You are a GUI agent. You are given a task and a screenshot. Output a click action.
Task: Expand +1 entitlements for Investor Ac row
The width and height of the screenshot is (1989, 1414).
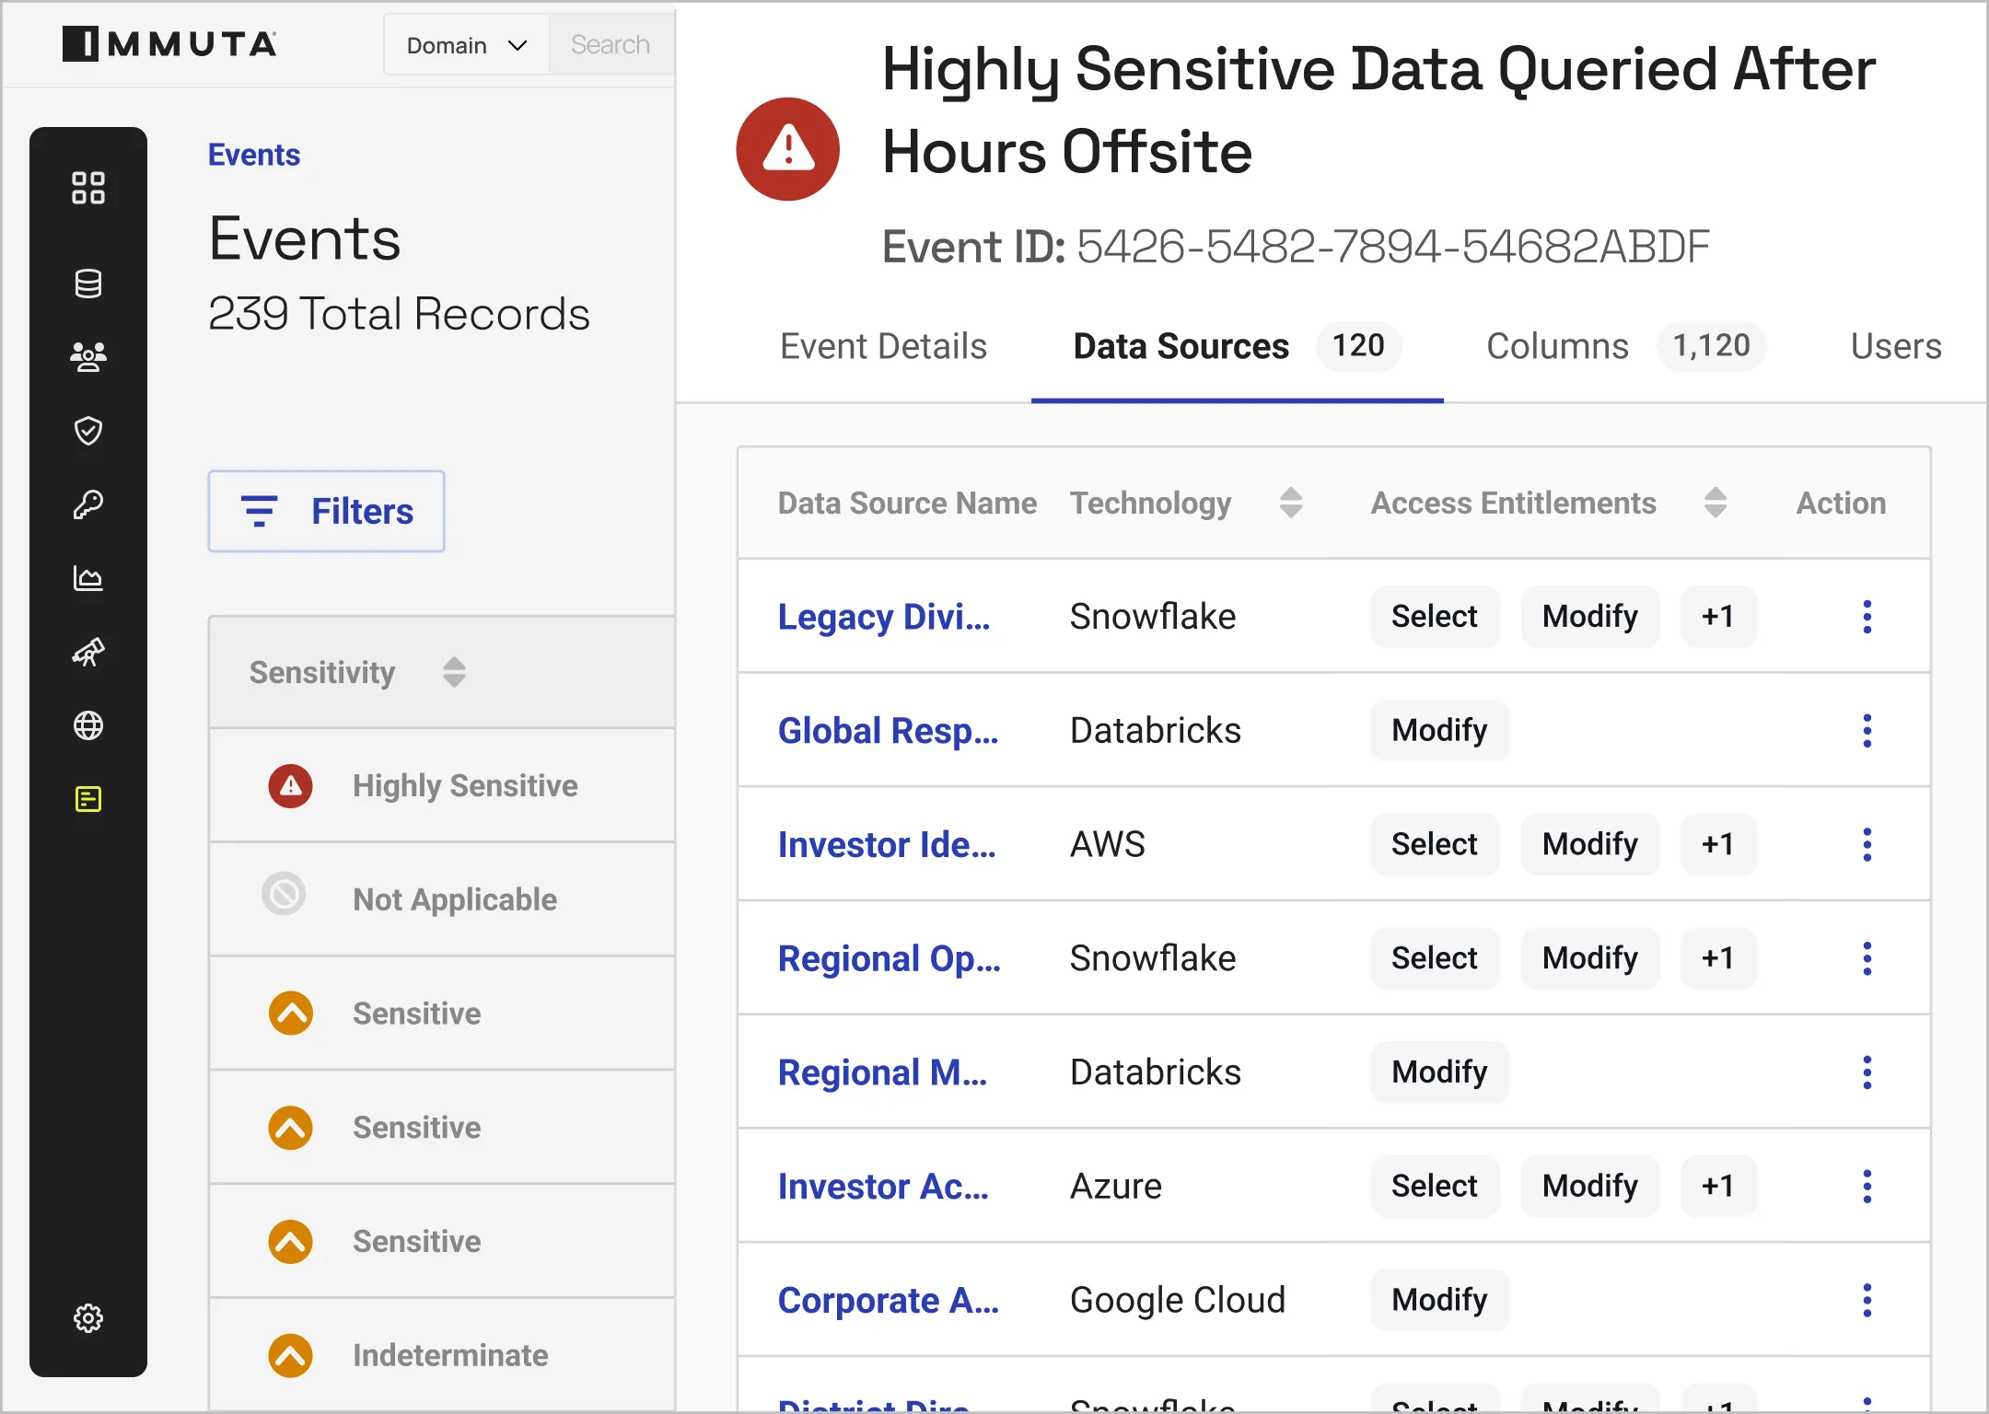click(x=1718, y=1187)
